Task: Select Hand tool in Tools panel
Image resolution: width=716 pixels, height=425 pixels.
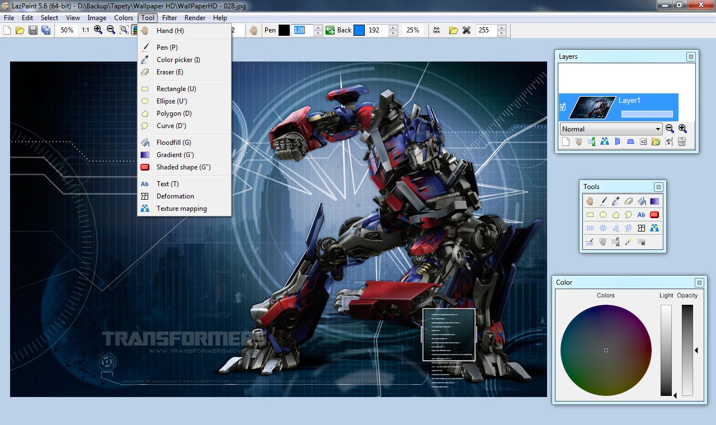Action: (x=590, y=201)
